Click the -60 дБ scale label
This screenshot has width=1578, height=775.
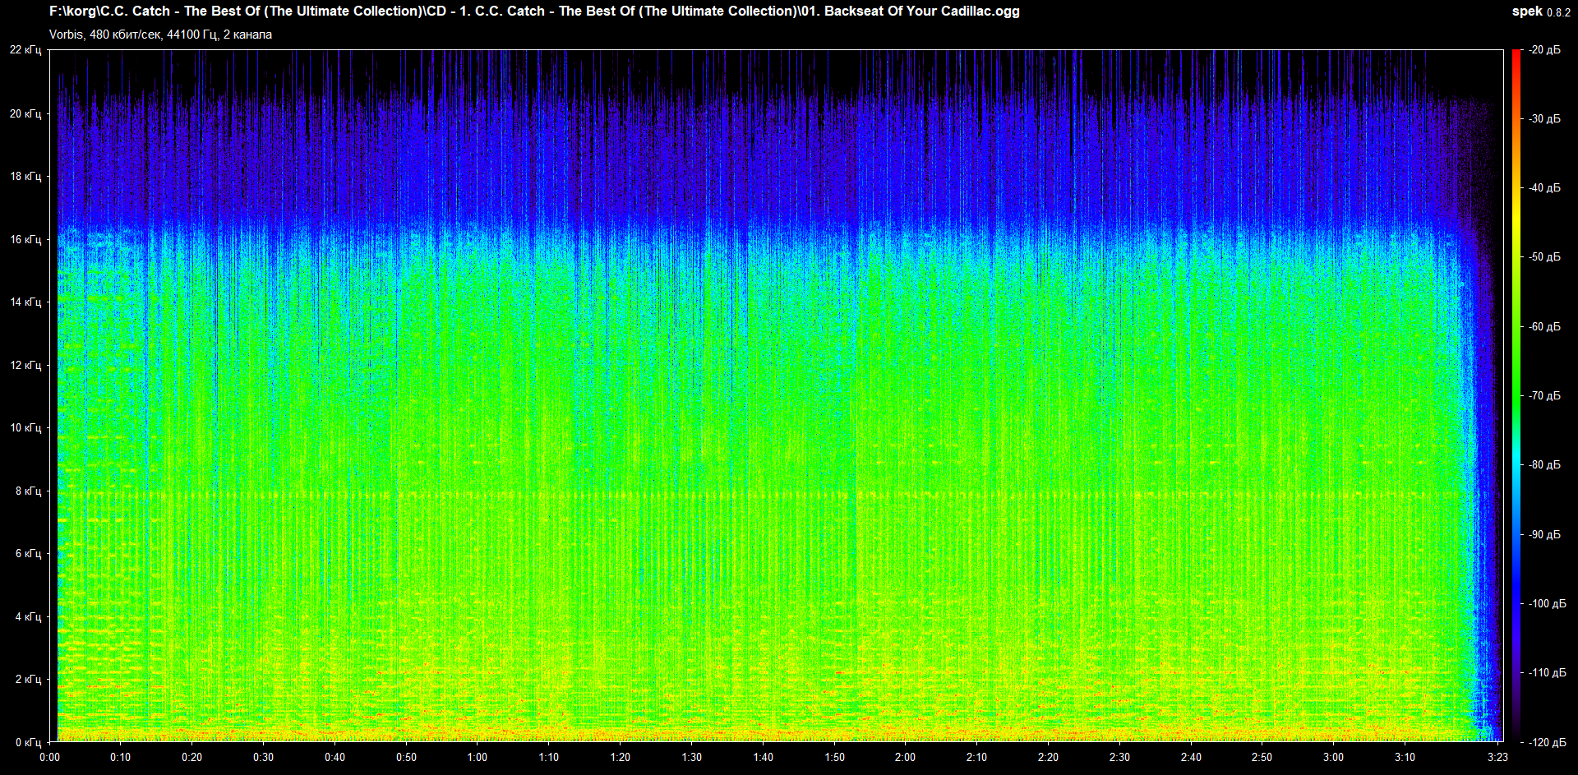click(x=1544, y=326)
